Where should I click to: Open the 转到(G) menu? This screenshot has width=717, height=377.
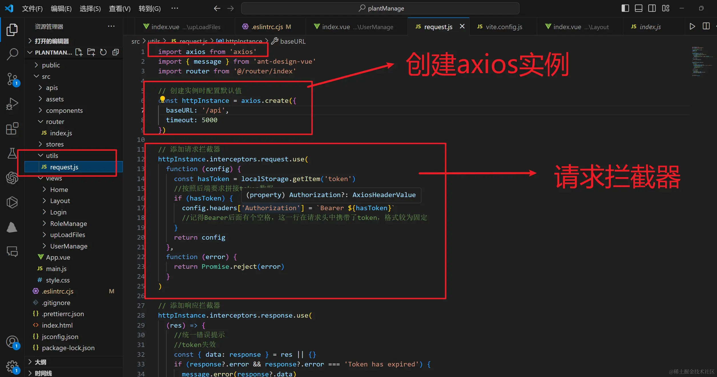pos(150,9)
